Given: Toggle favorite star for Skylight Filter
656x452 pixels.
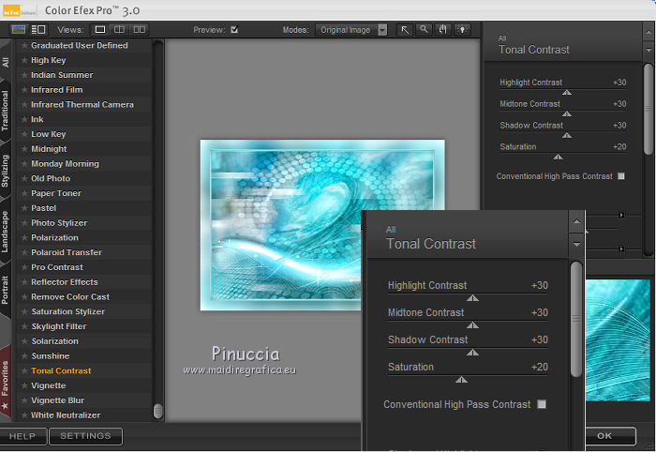Looking at the screenshot, I should [x=24, y=326].
